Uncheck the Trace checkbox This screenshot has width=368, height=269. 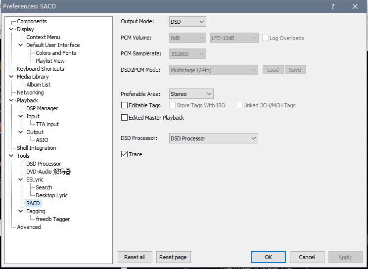(x=124, y=154)
